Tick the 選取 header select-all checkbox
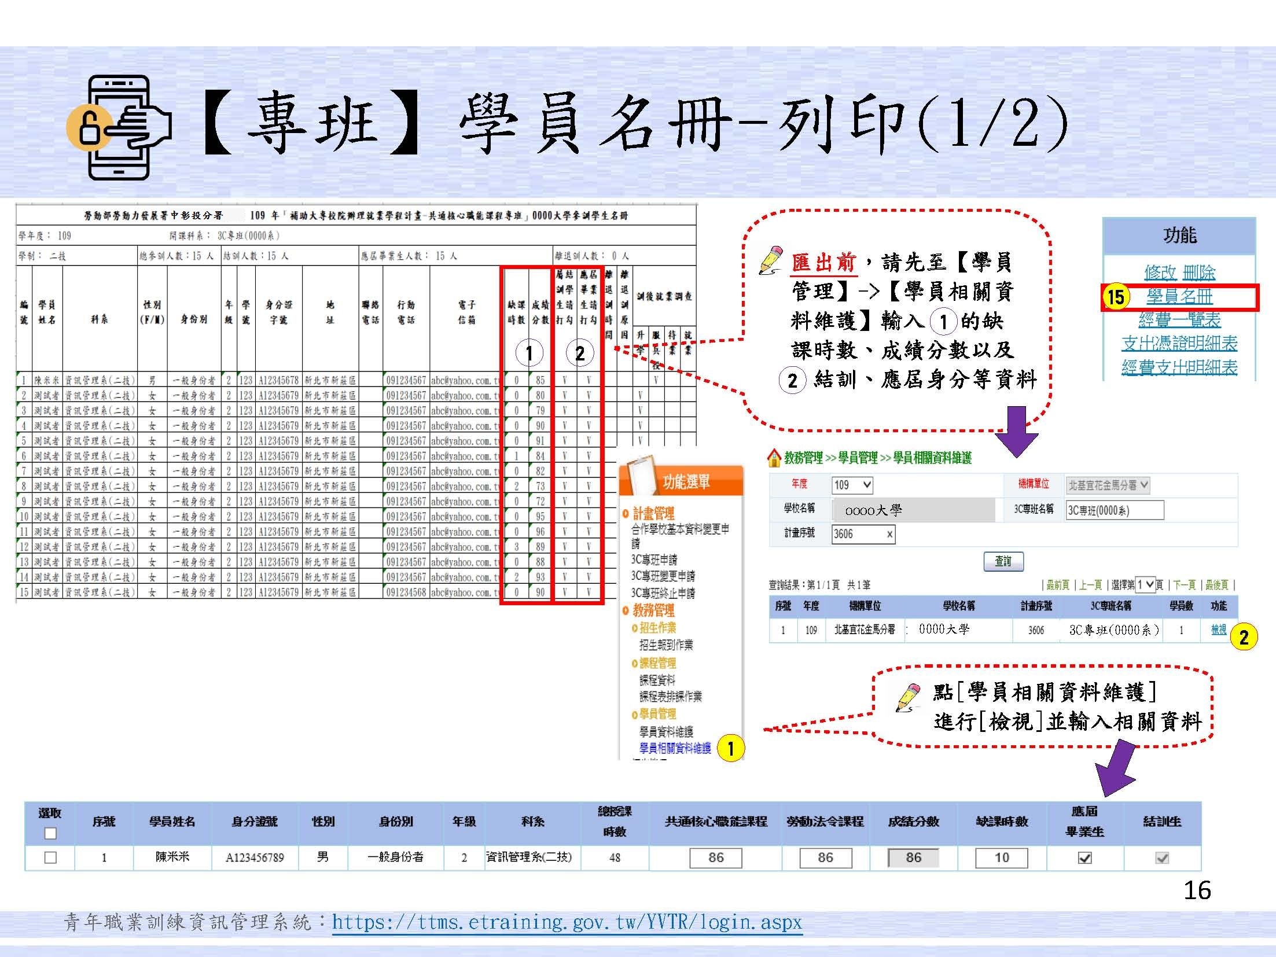Image resolution: width=1276 pixels, height=957 pixels. 50,833
